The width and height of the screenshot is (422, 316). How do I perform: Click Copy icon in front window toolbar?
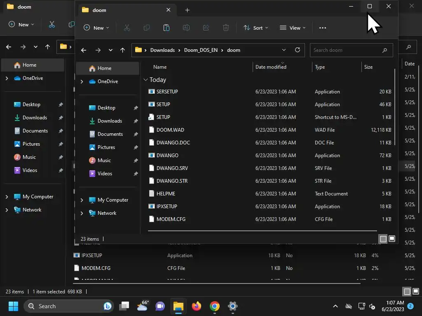point(146,28)
